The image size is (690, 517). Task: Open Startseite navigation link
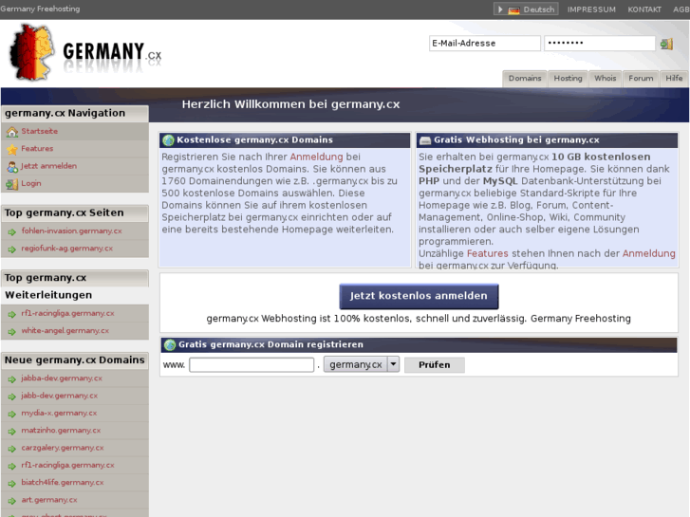[x=39, y=131]
